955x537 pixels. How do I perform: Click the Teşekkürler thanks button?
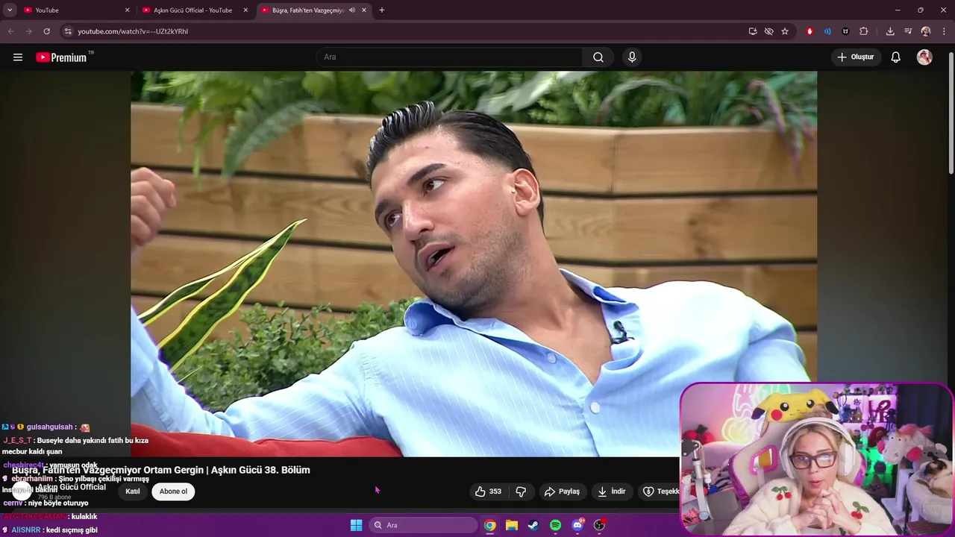coord(660,492)
